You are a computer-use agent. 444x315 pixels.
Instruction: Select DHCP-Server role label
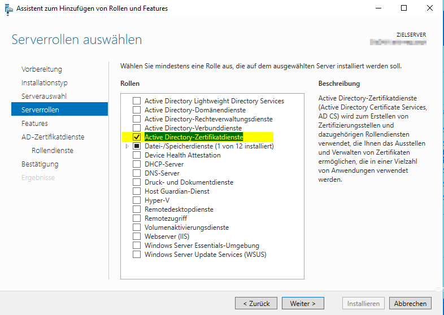[x=164, y=164]
